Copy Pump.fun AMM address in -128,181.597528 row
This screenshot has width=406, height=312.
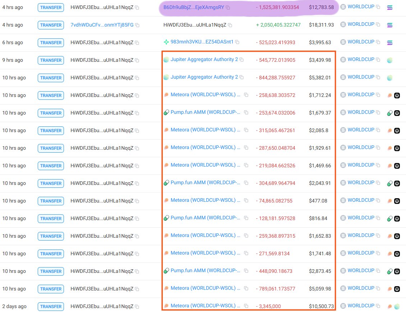coord(246,218)
